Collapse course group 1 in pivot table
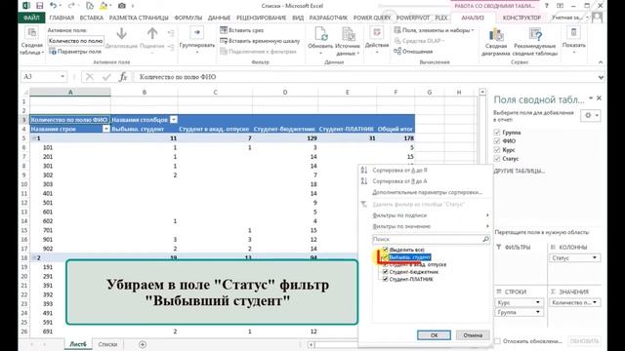The image size is (625, 351). (x=33, y=138)
